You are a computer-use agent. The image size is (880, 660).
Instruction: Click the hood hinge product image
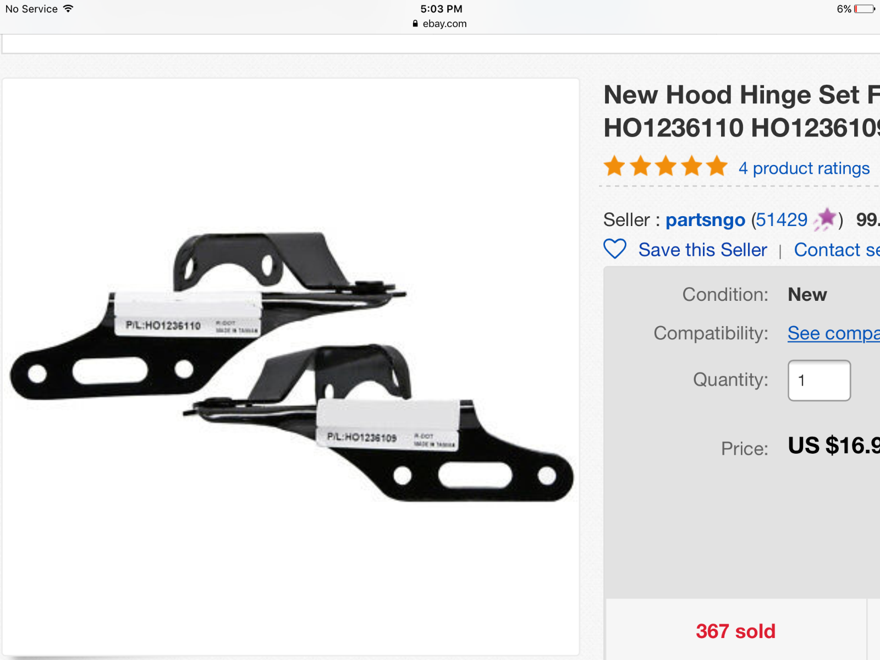pos(291,367)
